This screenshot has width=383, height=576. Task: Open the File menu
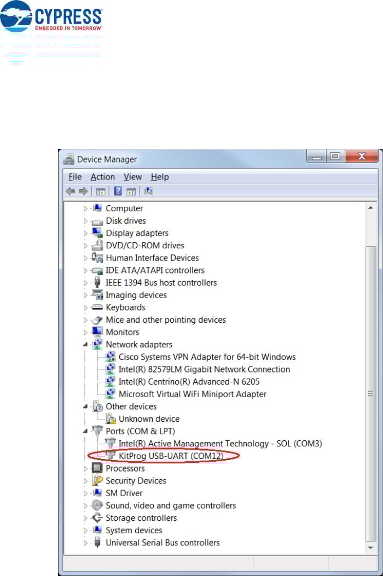point(75,177)
